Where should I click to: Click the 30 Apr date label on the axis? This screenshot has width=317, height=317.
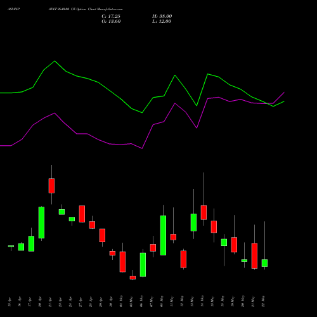[111, 302]
